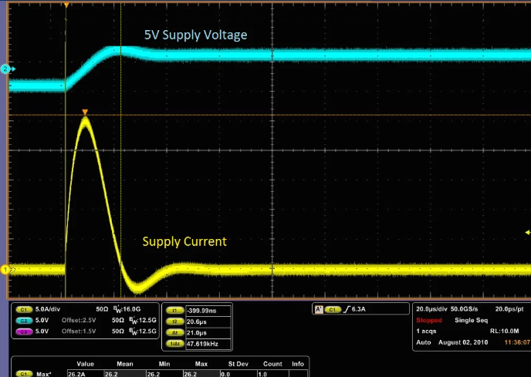Click the A' trigger source badge

(x=318, y=309)
